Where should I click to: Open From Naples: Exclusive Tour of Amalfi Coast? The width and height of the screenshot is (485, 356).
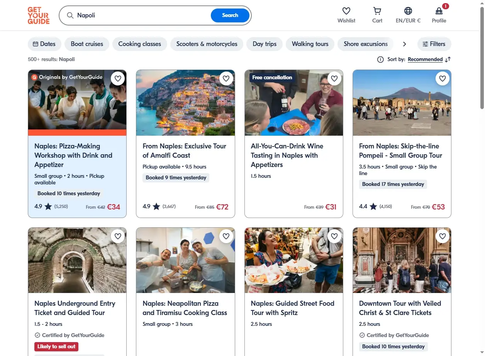pyautogui.click(x=185, y=151)
